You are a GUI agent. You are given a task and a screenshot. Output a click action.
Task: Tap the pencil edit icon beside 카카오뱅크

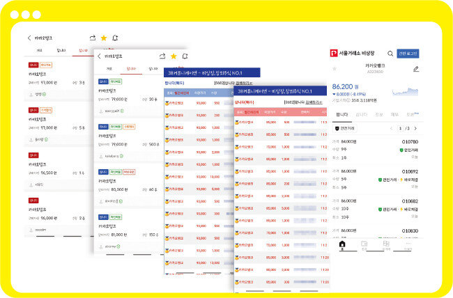416,69
